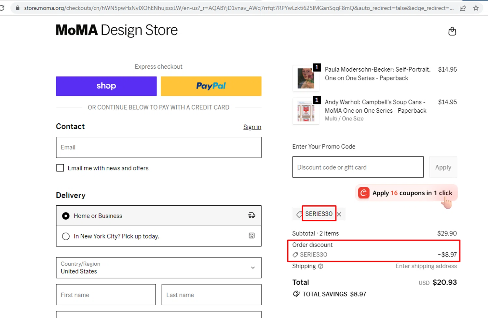The image size is (488, 318).
Task: Share this page via address bar icon
Action: coord(463,8)
